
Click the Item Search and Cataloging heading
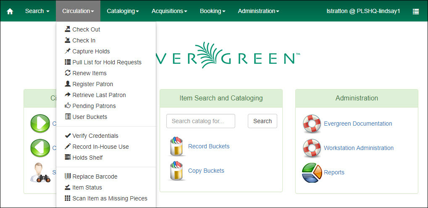pyautogui.click(x=221, y=98)
